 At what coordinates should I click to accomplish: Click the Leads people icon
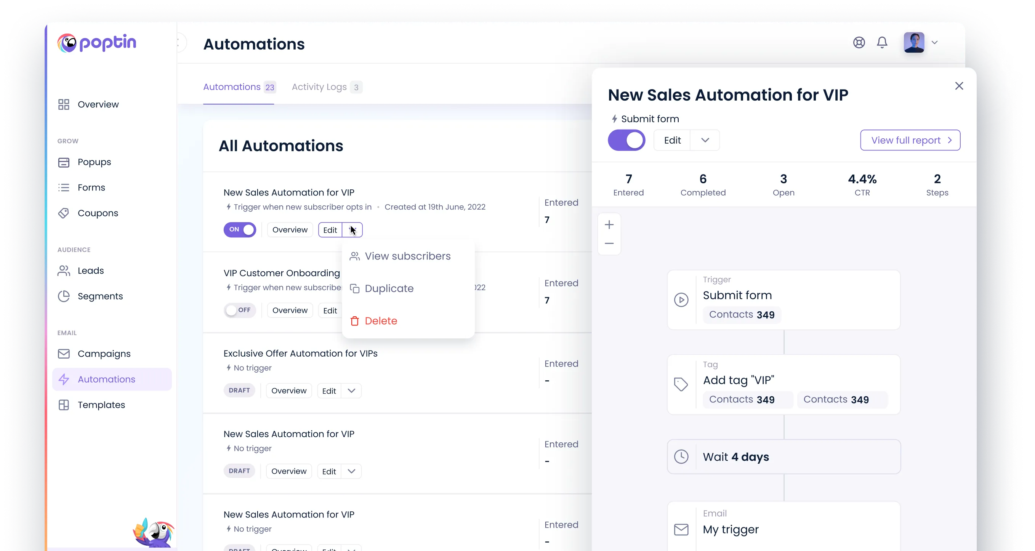(x=64, y=271)
